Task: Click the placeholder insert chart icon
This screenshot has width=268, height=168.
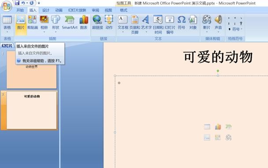Action: [218, 127]
